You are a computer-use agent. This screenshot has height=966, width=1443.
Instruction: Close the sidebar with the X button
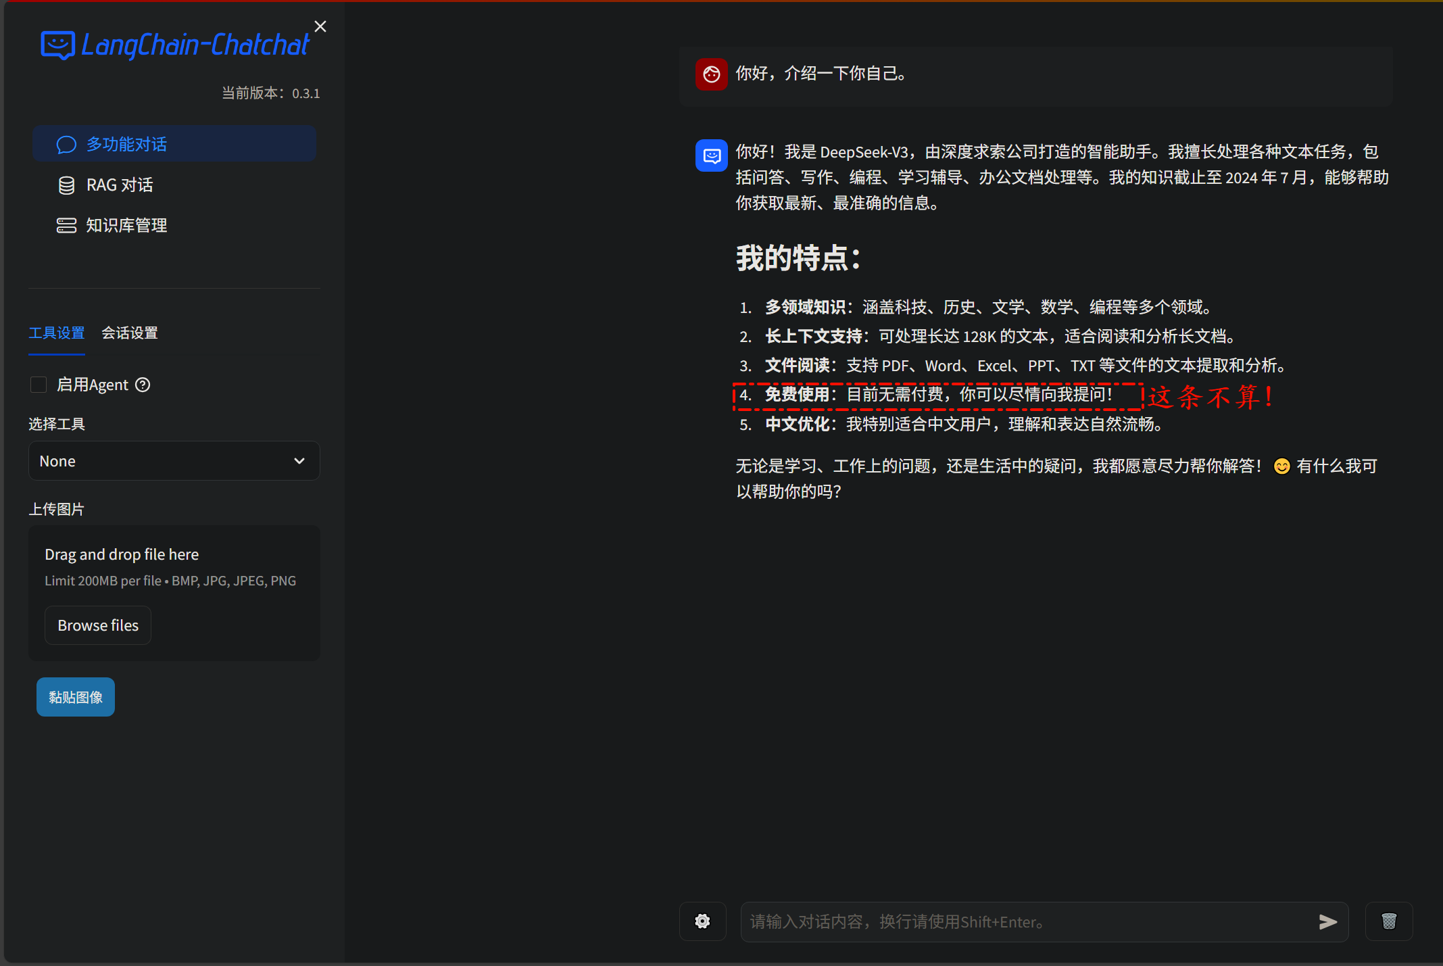(x=320, y=26)
